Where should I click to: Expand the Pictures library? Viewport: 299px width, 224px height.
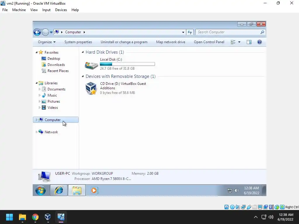click(39, 101)
